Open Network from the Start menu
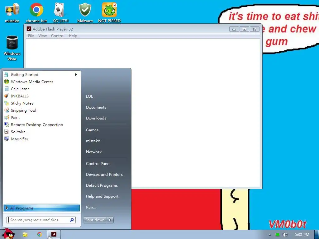Screen dimensions: 319x239 point(94,152)
